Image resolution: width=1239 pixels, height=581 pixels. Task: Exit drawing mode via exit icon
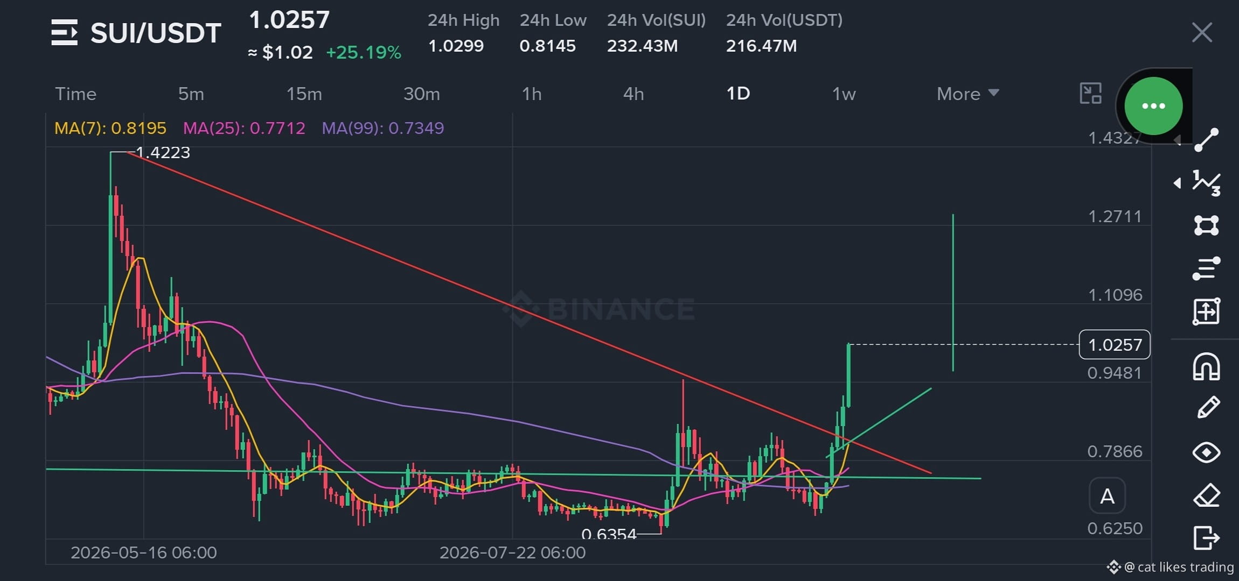(x=1206, y=537)
